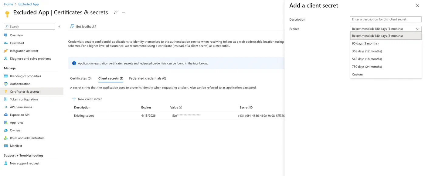Select Custom expiration option
Viewport: 425px width, 176px height.
tap(386, 74)
